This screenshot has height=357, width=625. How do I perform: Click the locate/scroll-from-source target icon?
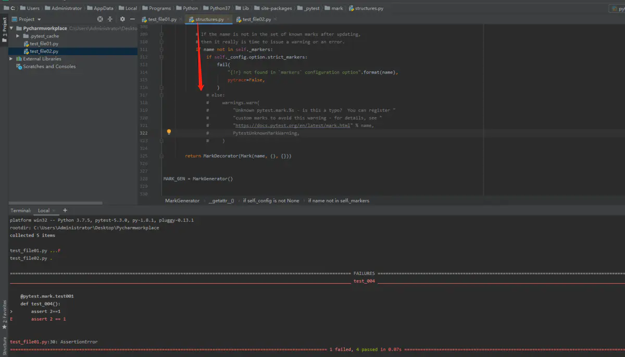100,19
